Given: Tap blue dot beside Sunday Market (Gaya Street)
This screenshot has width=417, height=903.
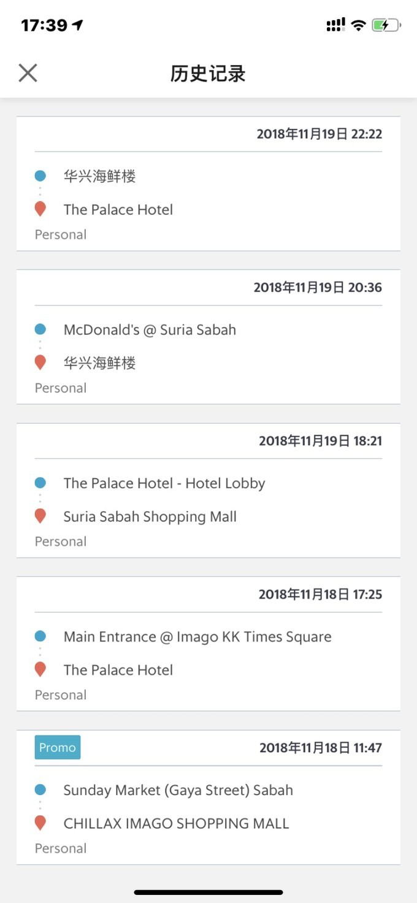Looking at the screenshot, I should click(40, 790).
